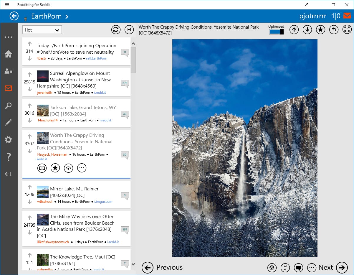This screenshot has width=354, height=275.
Task: Click the Surreal Alpenglow post thumbnail
Action: pyautogui.click(x=43, y=76)
